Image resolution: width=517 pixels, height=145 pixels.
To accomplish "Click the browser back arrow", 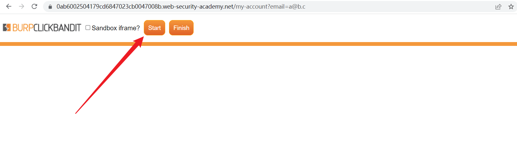I will coord(9,6).
